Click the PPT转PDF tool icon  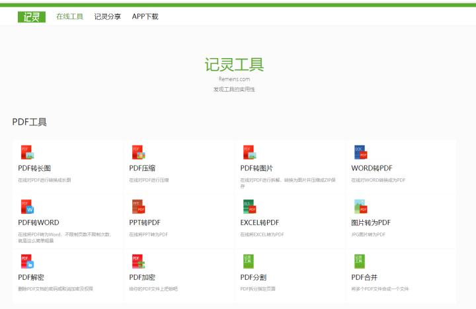pyautogui.click(x=138, y=207)
